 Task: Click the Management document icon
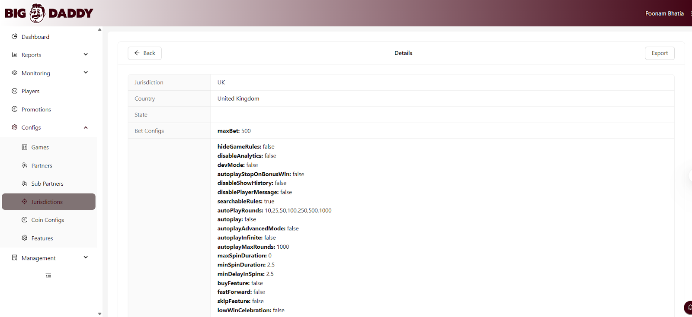pyautogui.click(x=15, y=258)
